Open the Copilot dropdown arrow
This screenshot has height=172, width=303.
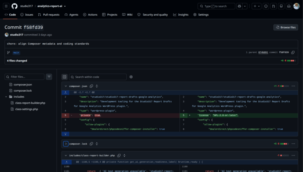click(245, 6)
